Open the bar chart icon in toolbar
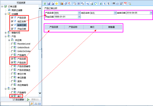This screenshot has height=106, width=153. point(62,4)
